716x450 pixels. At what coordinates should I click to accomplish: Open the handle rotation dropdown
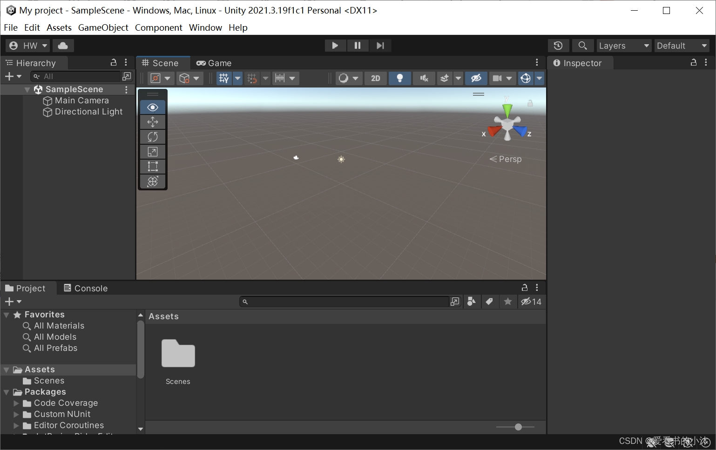(189, 78)
